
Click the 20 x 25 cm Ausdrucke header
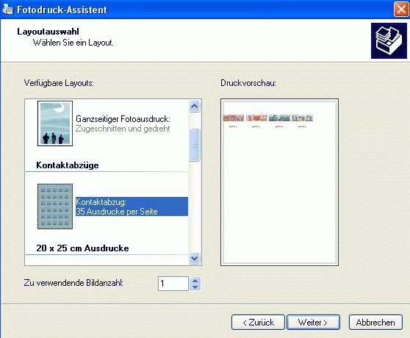[82, 248]
